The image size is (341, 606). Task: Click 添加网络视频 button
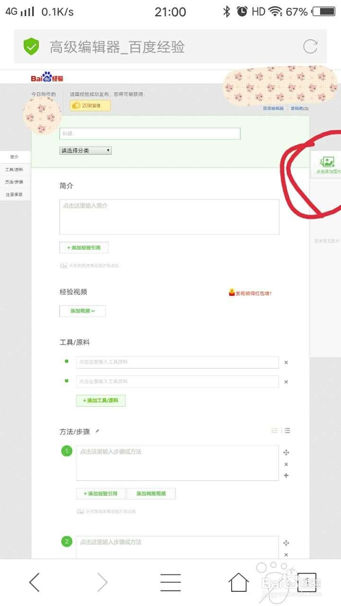point(151,493)
